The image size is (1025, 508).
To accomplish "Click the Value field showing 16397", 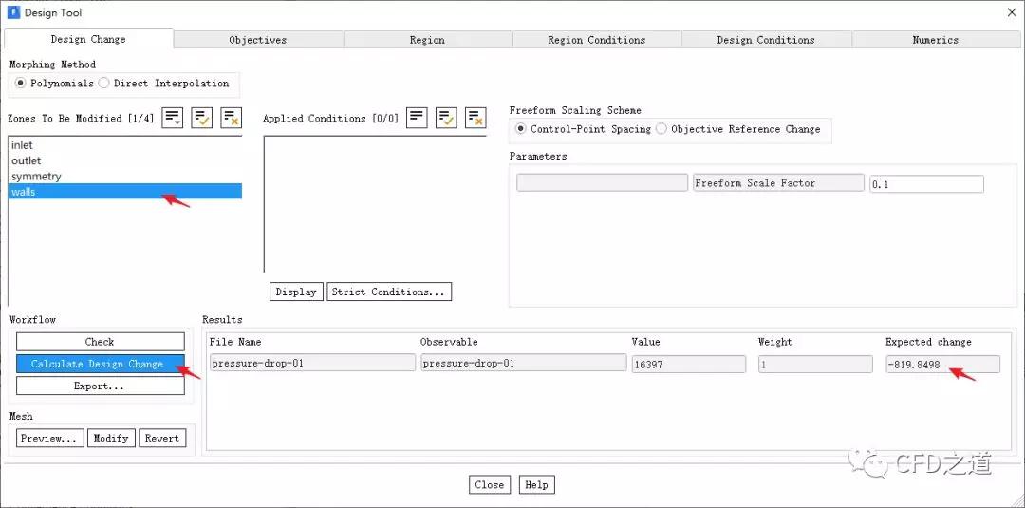I will pos(689,365).
